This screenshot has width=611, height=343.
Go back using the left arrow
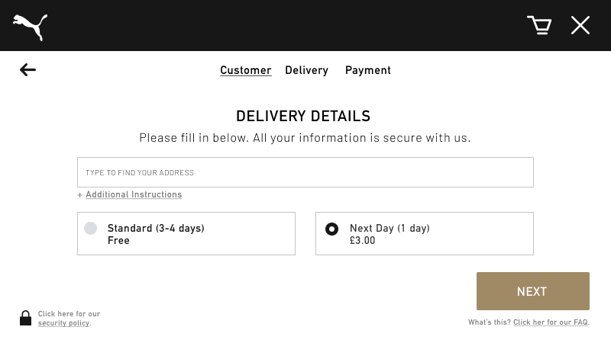(27, 70)
